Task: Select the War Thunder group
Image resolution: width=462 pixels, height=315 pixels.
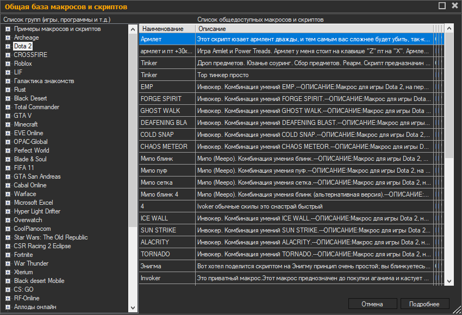Action: point(31,263)
